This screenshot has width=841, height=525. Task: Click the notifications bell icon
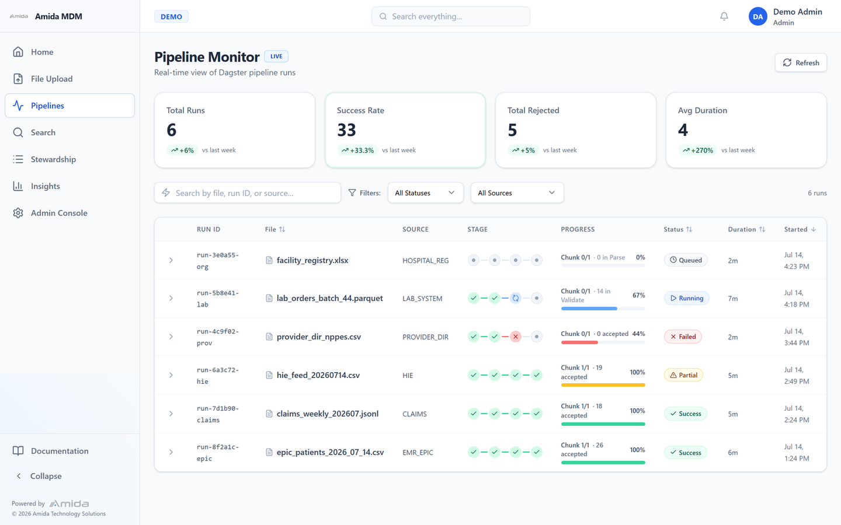pos(724,16)
